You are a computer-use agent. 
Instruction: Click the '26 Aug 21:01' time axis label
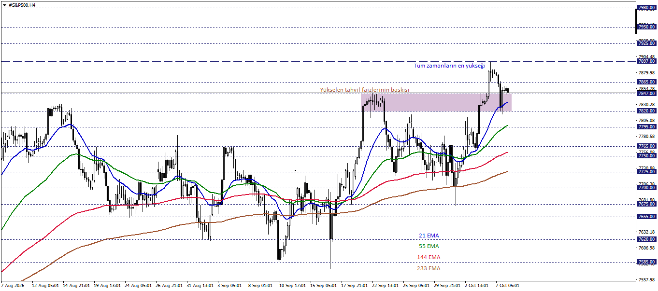tap(170, 285)
